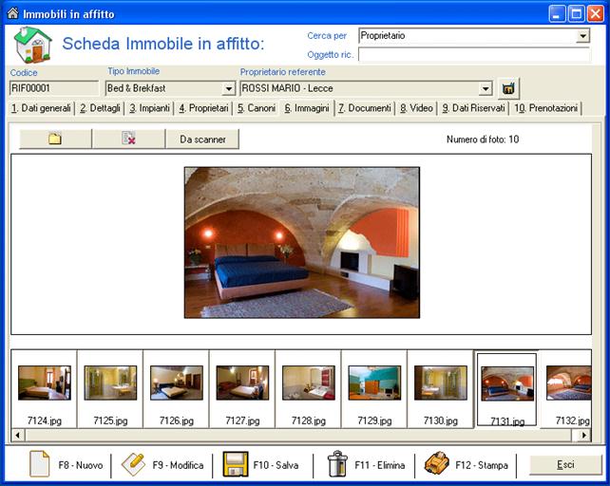Switch to the 1. Dati generali tab
Image resolution: width=610 pixels, height=486 pixels.
[41, 108]
